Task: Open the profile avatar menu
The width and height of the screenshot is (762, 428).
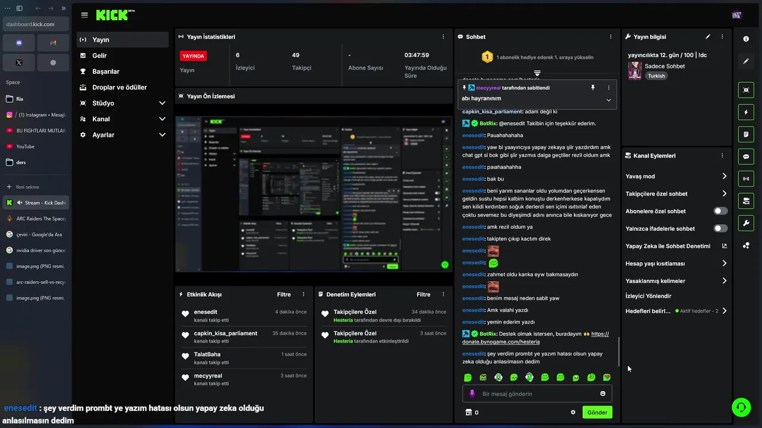Action: pyautogui.click(x=736, y=15)
